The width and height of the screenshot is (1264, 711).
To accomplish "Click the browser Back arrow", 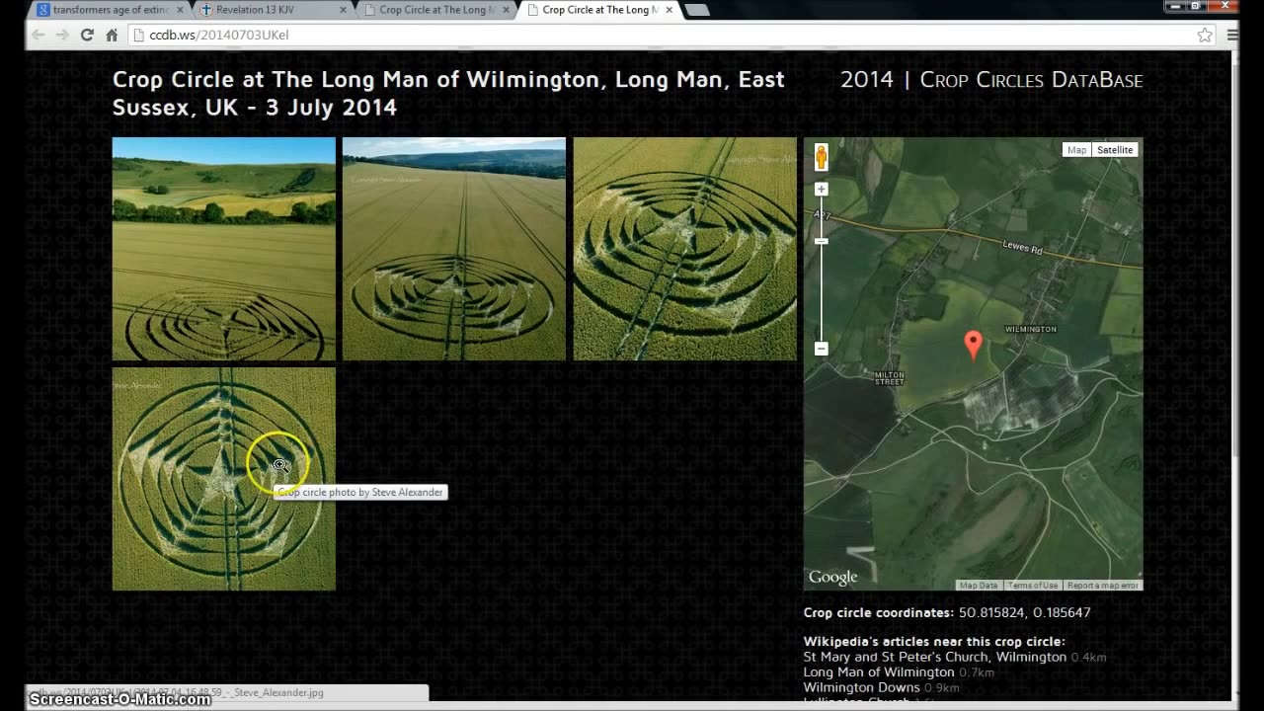I will [38, 35].
